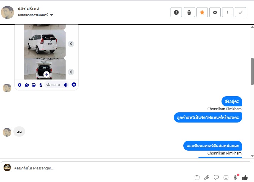Select the สด reply bubble
This screenshot has height=182, width=254.
[x=19, y=132]
